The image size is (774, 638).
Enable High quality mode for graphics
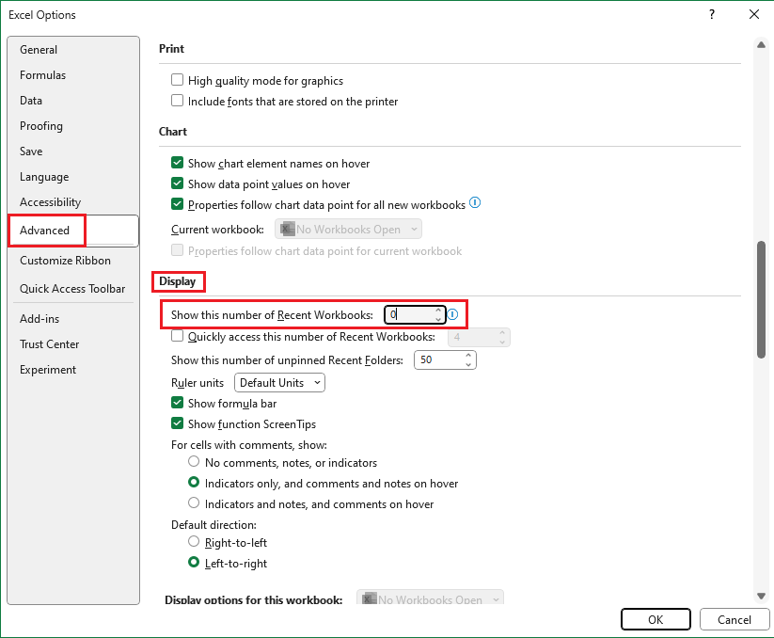(x=177, y=80)
